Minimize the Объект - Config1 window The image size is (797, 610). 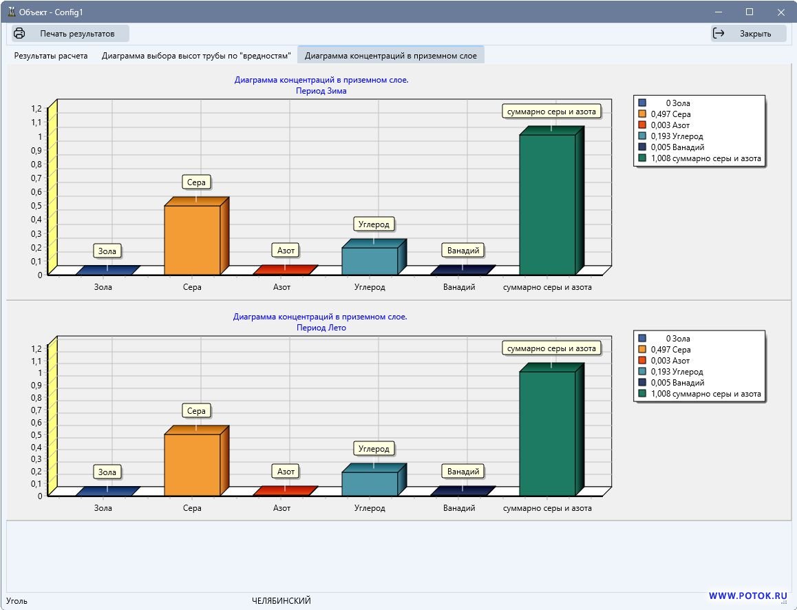pyautogui.click(x=718, y=12)
